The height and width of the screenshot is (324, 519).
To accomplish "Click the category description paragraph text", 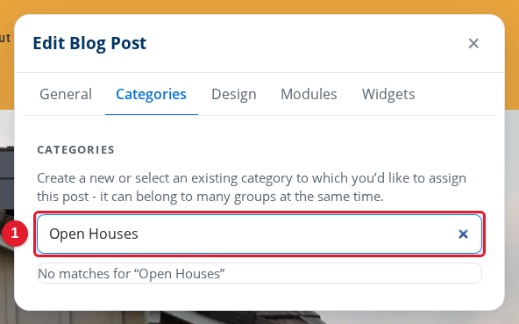I will coord(252,187).
